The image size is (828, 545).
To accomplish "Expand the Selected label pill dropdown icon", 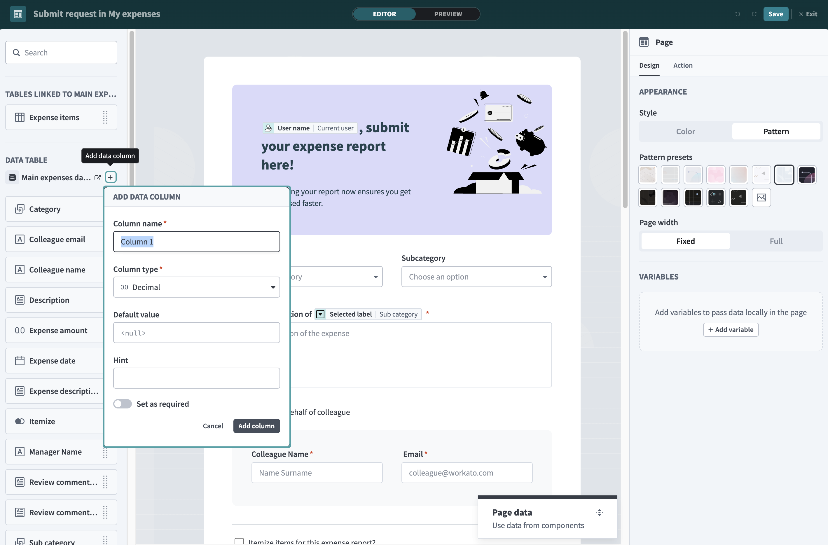I will (x=320, y=314).
